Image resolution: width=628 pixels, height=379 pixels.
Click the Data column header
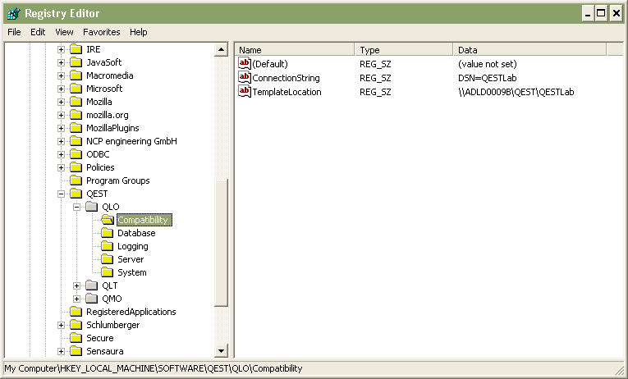(529, 50)
